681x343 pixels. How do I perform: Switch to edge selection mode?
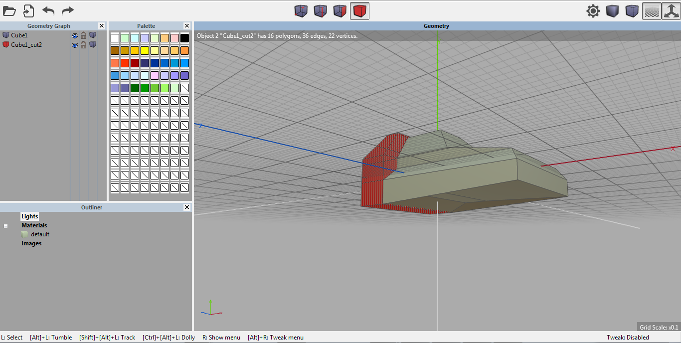(321, 10)
